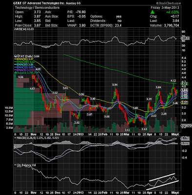Click the GTAT ticker symbol in header
Screen dimensions: 192x195
[x=17, y=3]
